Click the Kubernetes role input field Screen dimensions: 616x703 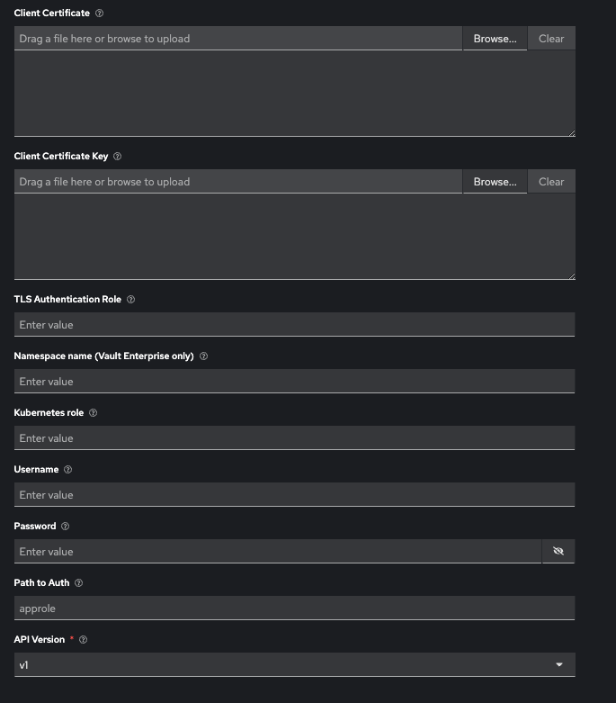294,438
